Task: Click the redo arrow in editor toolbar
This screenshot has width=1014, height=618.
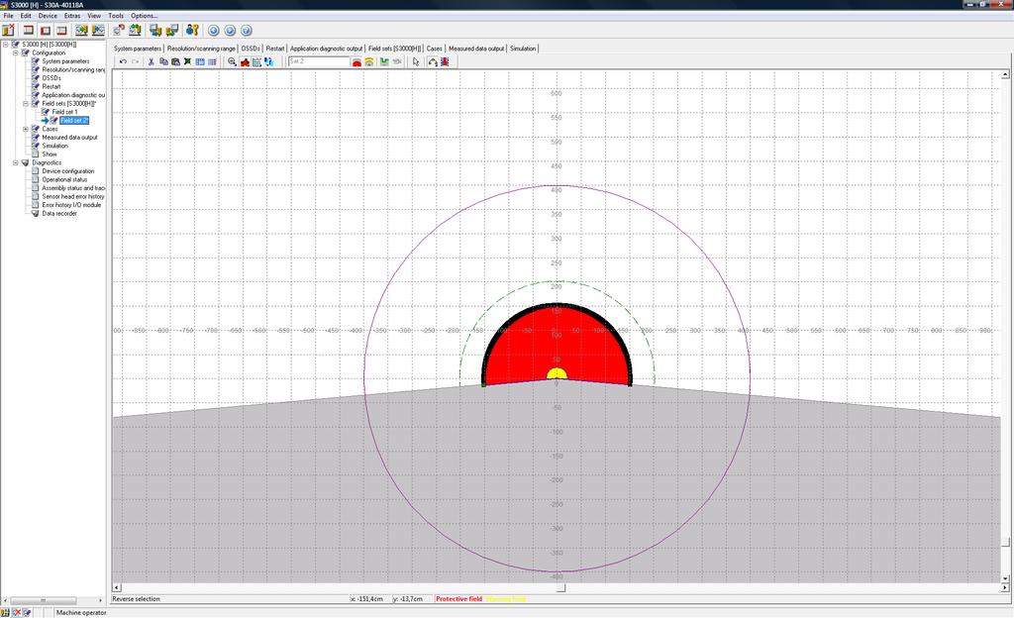Action: click(135, 62)
